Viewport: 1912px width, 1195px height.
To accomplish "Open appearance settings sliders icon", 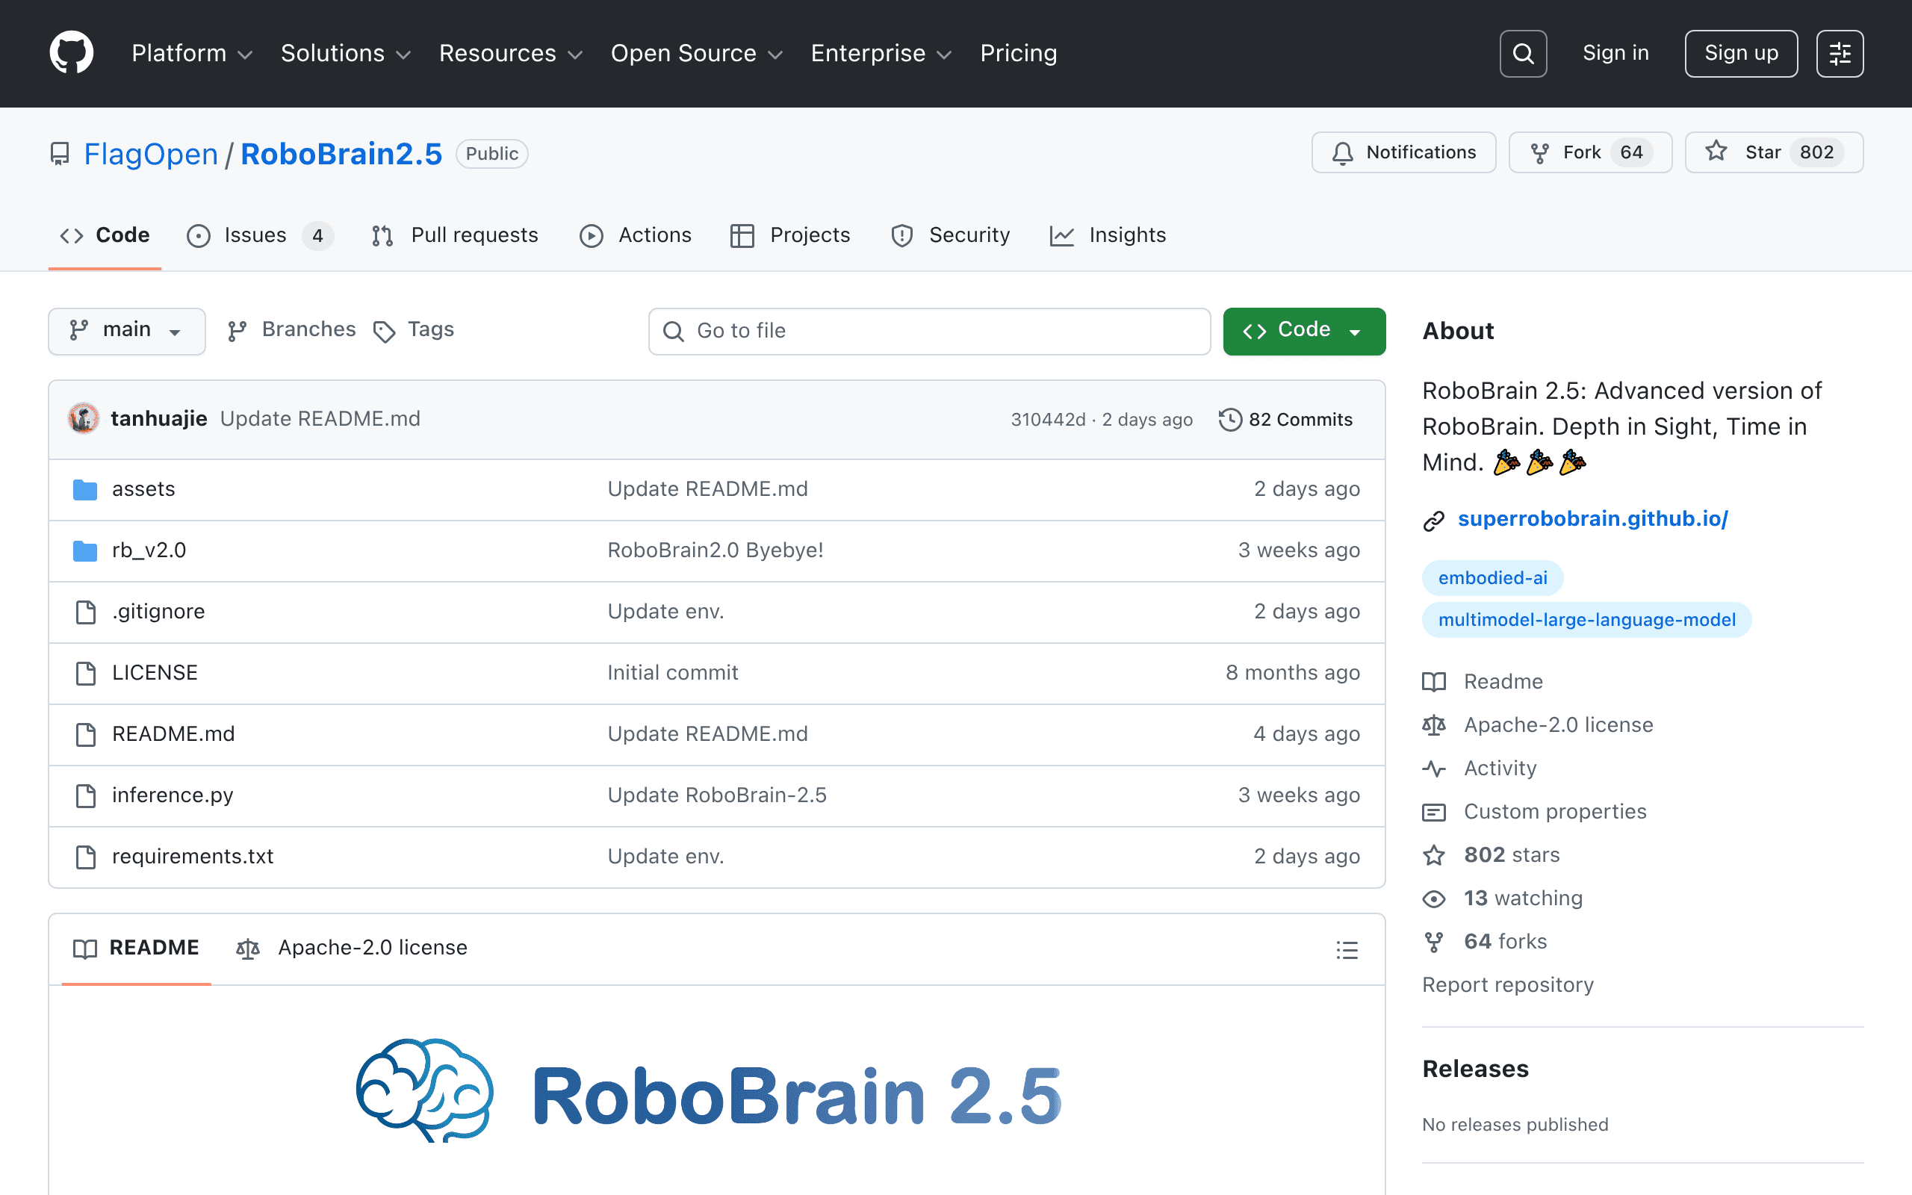I will (x=1840, y=54).
